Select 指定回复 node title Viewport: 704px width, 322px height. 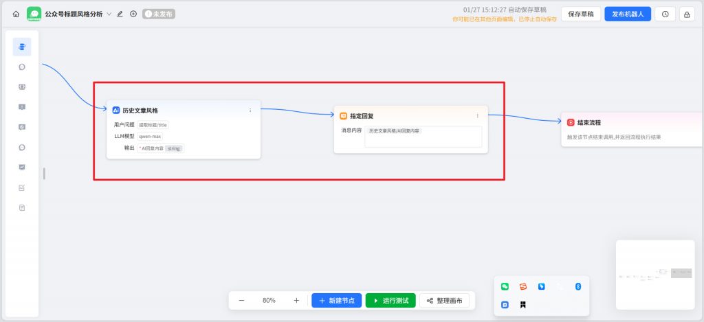[362, 116]
